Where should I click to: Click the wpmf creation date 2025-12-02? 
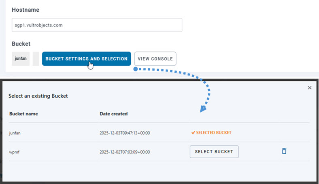124,152
